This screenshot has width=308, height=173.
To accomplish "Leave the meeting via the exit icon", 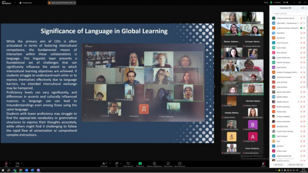I will coord(264,163).
